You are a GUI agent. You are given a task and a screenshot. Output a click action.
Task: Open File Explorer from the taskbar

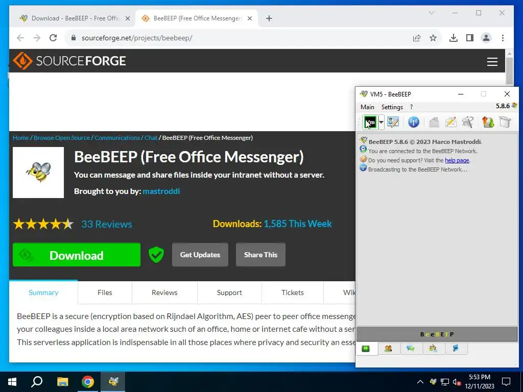click(62, 382)
